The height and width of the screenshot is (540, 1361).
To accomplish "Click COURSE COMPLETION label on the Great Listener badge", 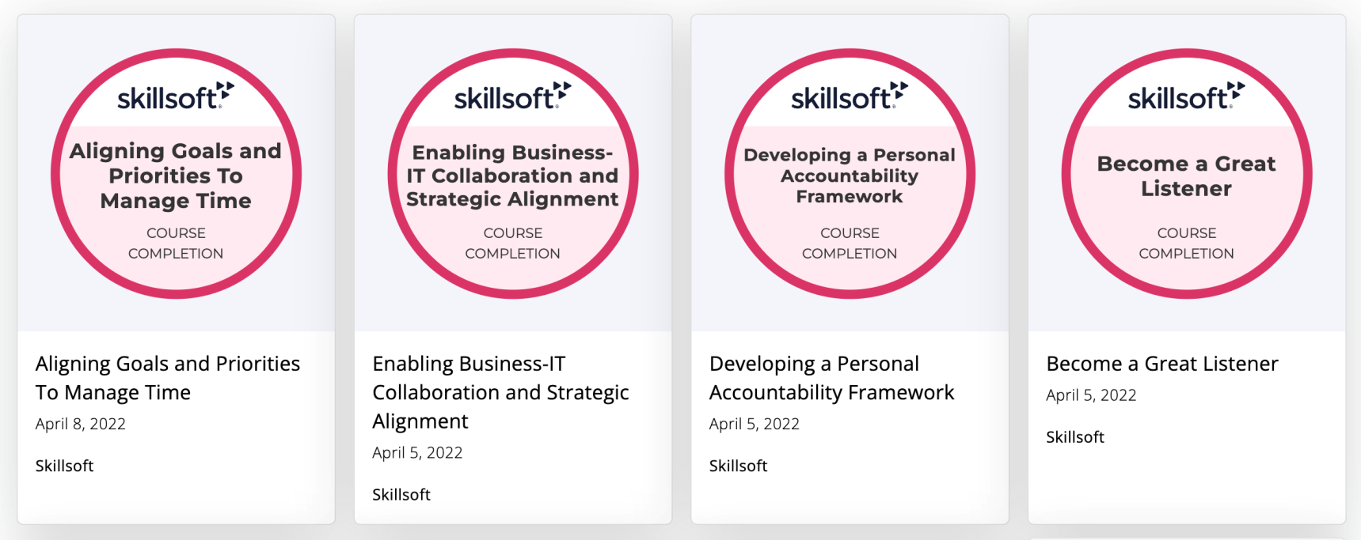I will tap(1184, 243).
